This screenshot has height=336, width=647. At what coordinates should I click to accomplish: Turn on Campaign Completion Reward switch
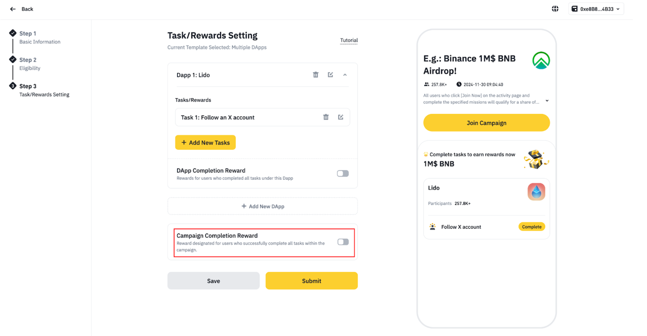tap(343, 242)
